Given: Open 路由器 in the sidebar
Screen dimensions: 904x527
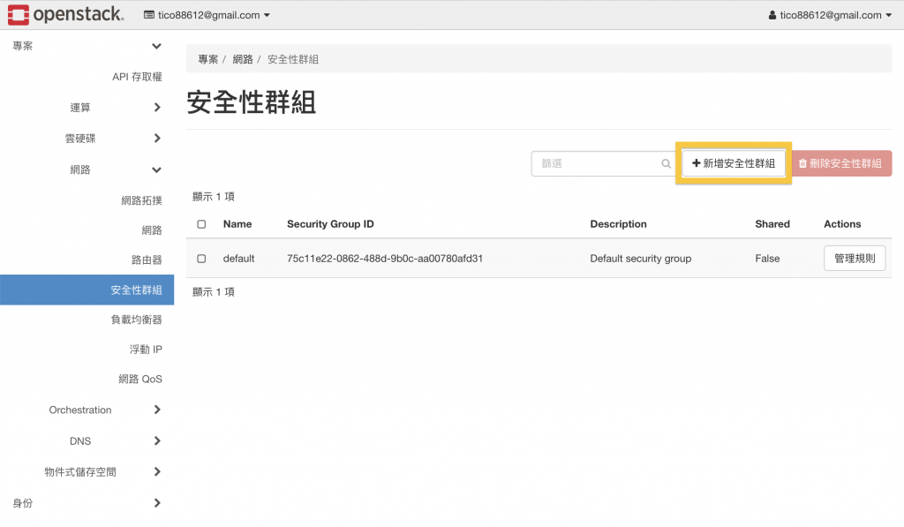Looking at the screenshot, I should [147, 260].
